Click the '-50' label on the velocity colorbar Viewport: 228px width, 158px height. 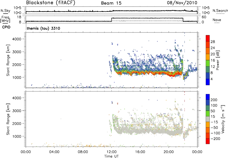[x=214, y=127]
